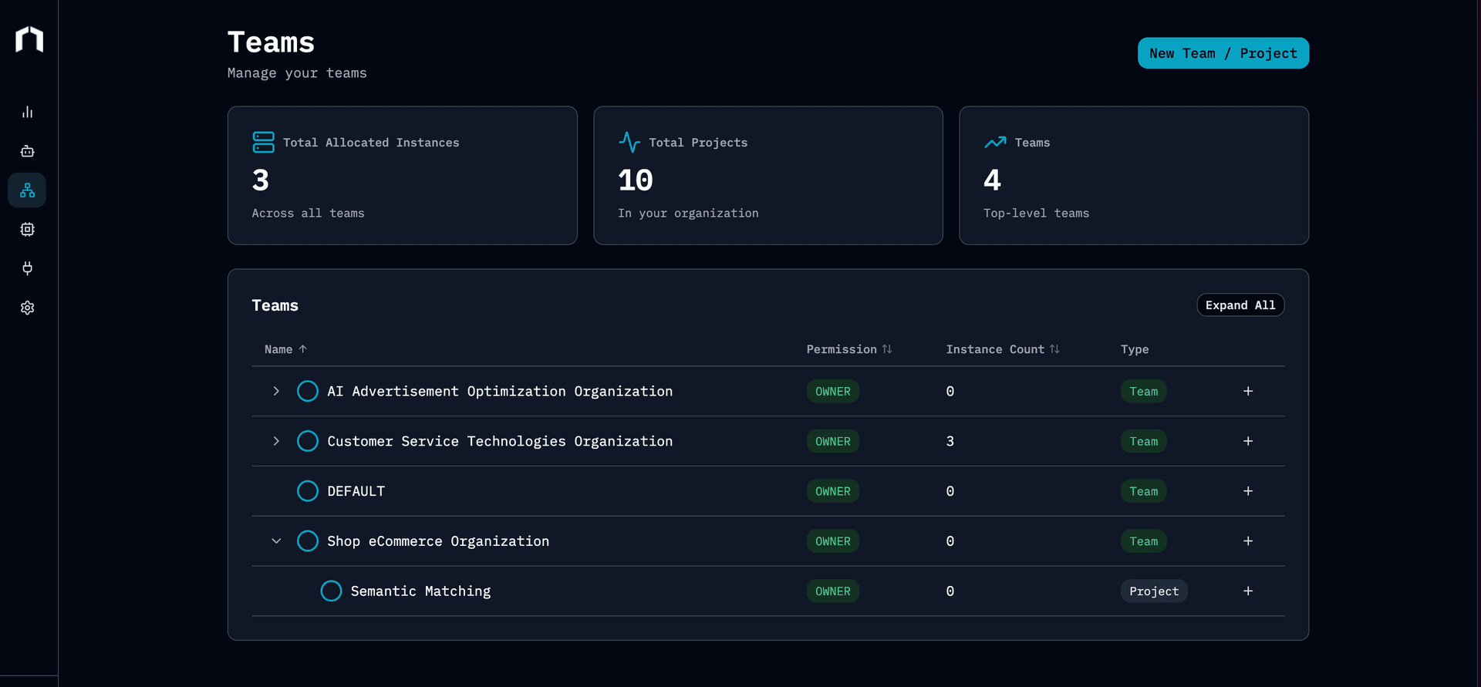This screenshot has height=687, width=1481.
Task: Click Team badge in DEFAULT row
Action: pyautogui.click(x=1144, y=491)
